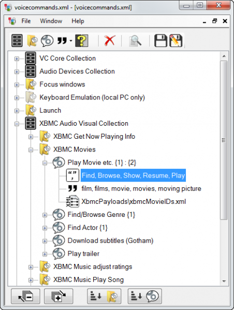
Task: Click the yellow question mark help icon
Action: point(81,40)
